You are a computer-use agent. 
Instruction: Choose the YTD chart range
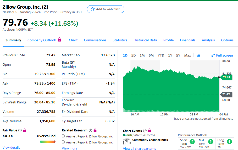[x=161, y=55]
